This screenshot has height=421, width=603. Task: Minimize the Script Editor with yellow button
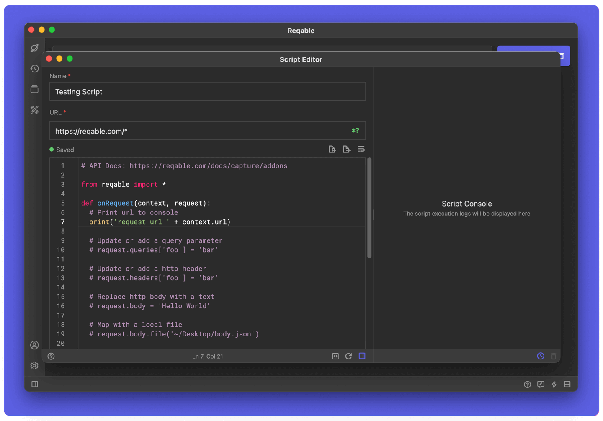tap(59, 59)
